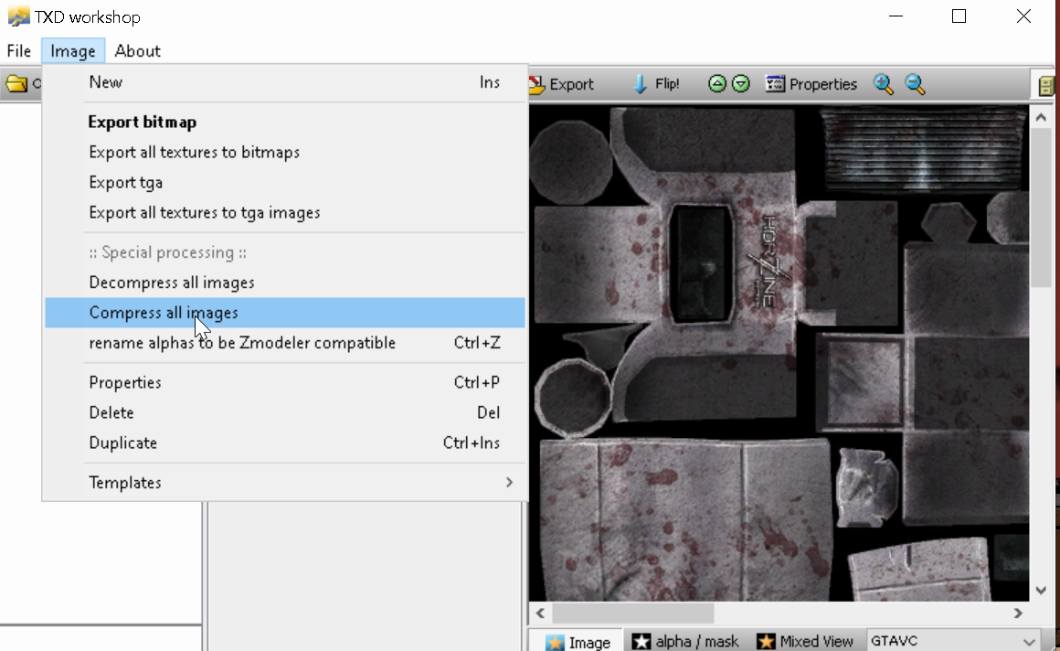Choose rename alphas to be Zmodeler compatible

pyautogui.click(x=284, y=343)
